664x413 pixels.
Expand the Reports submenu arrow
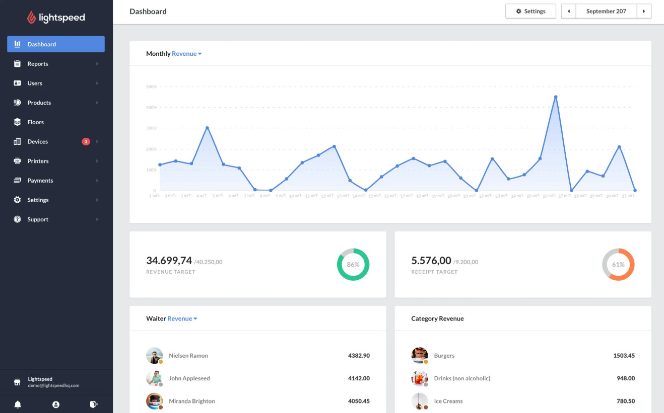point(97,64)
